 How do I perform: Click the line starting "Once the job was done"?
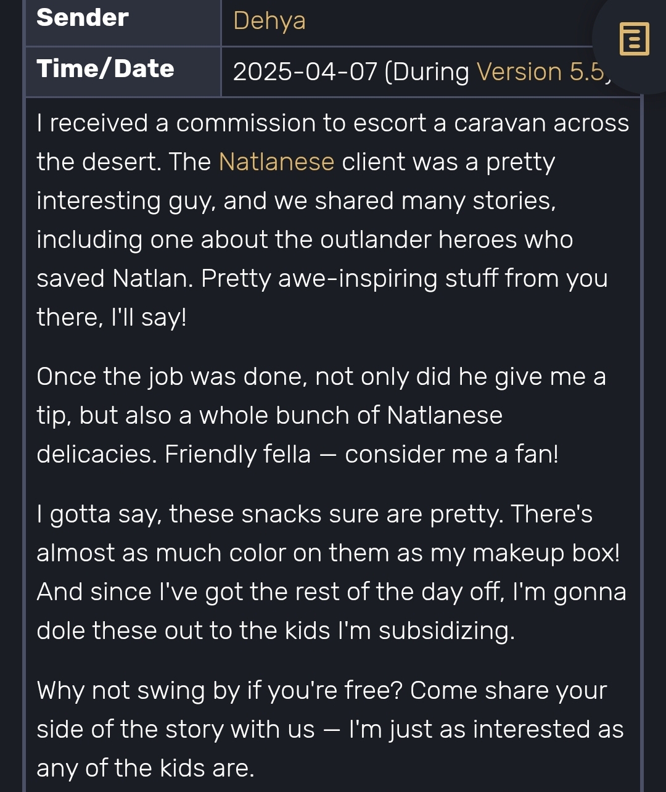(321, 376)
